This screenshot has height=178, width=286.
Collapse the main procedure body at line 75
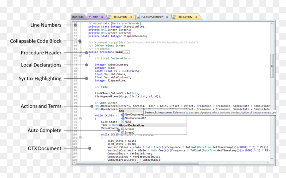pyautogui.click(x=80, y=55)
